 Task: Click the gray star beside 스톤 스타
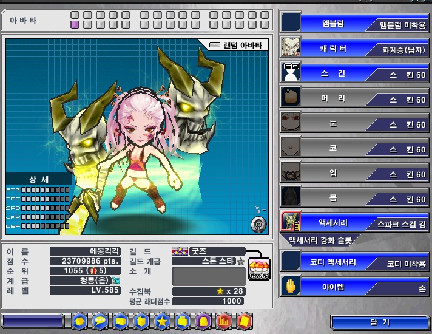coord(241,261)
